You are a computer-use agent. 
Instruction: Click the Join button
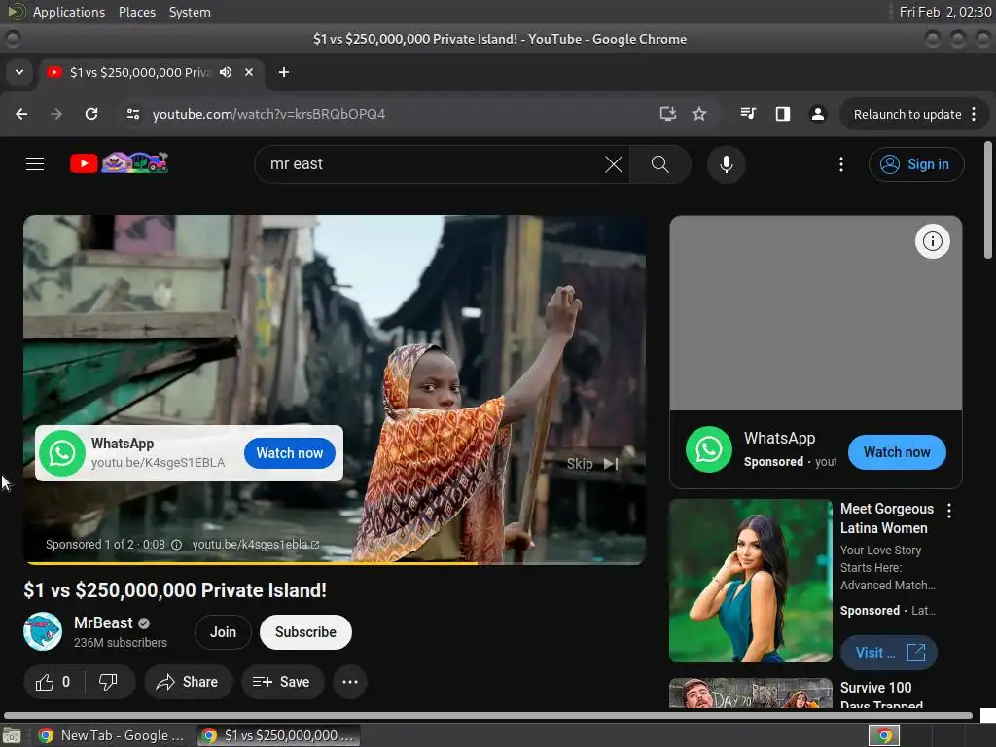click(223, 632)
